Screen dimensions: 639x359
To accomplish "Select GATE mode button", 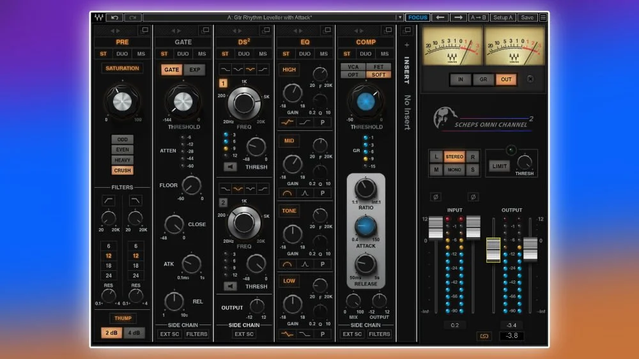I will [x=171, y=70].
